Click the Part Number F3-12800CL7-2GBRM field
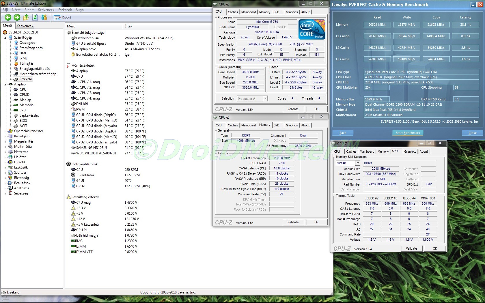 (381, 184)
